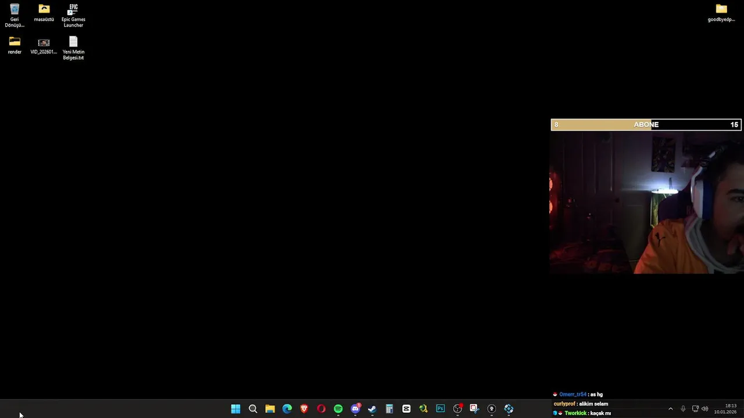Expand hidden system tray icons chevron
The width and height of the screenshot is (744, 418).
pyautogui.click(x=670, y=409)
